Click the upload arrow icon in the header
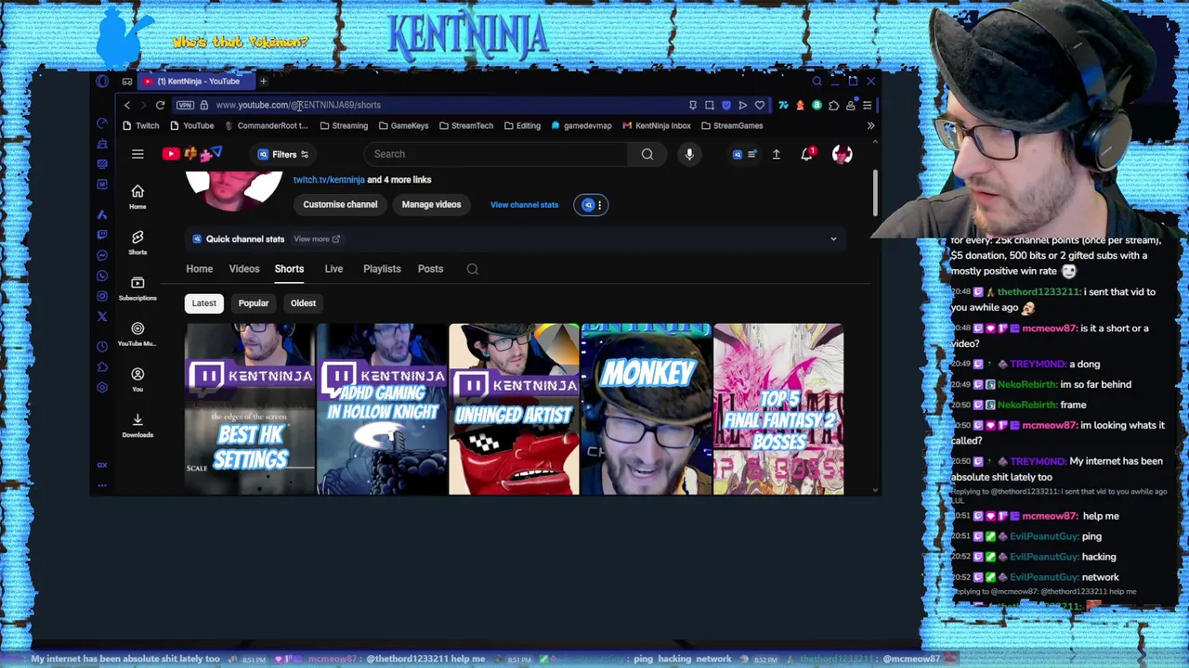 777,154
